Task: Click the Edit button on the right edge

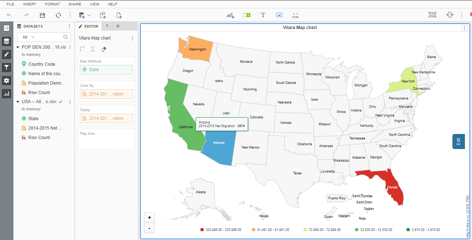Action: pos(458,142)
